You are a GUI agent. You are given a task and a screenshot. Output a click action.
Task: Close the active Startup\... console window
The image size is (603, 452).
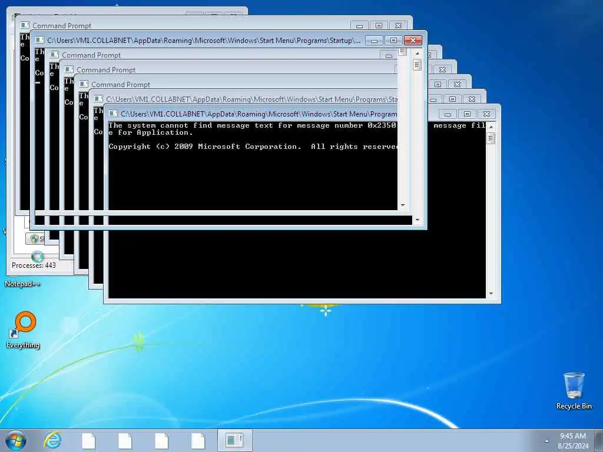pos(413,41)
